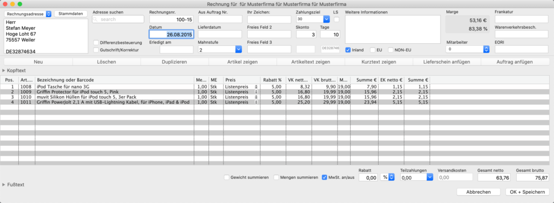Check the EU checkbox
Screen dimensions: 554x203
[373, 50]
